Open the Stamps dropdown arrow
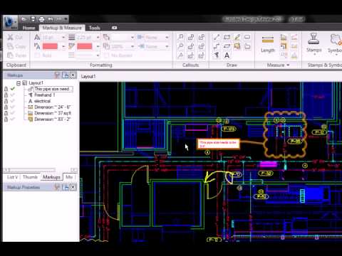The height and width of the screenshot is (256, 342). (x=314, y=55)
